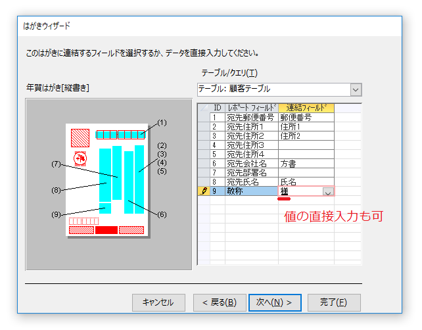The width and height of the screenshot is (422, 330).
Task: Select the ID column header
Action: point(218,108)
